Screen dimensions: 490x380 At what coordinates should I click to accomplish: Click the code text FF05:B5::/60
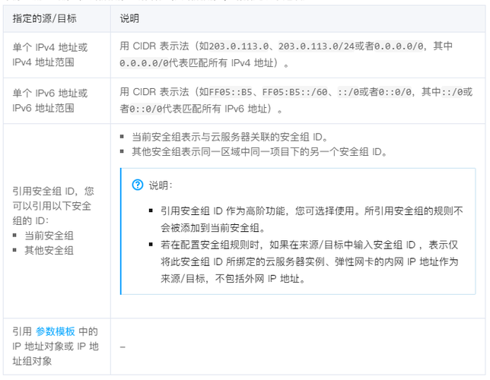(294, 92)
